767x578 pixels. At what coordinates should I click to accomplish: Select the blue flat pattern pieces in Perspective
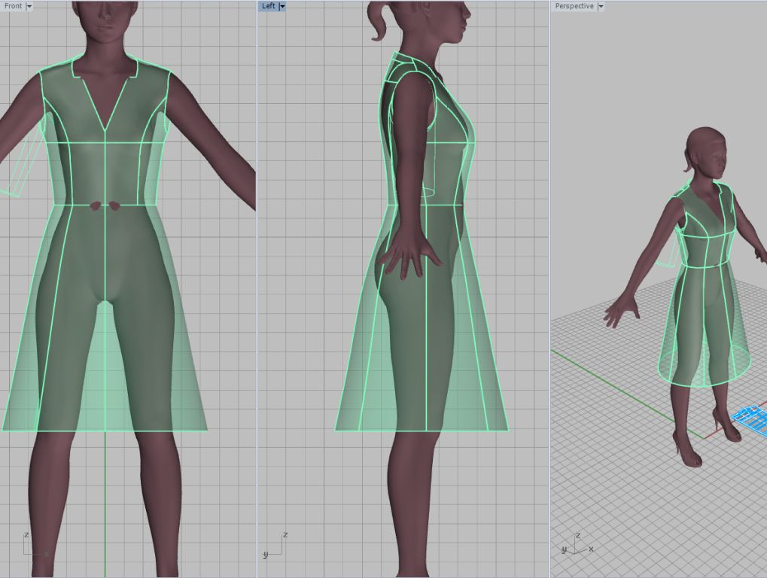(x=751, y=418)
